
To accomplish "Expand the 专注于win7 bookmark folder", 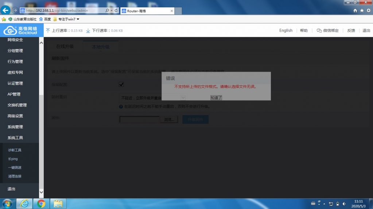I will [x=66, y=19].
